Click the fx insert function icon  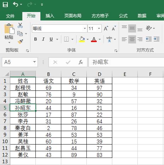(x=81, y=62)
